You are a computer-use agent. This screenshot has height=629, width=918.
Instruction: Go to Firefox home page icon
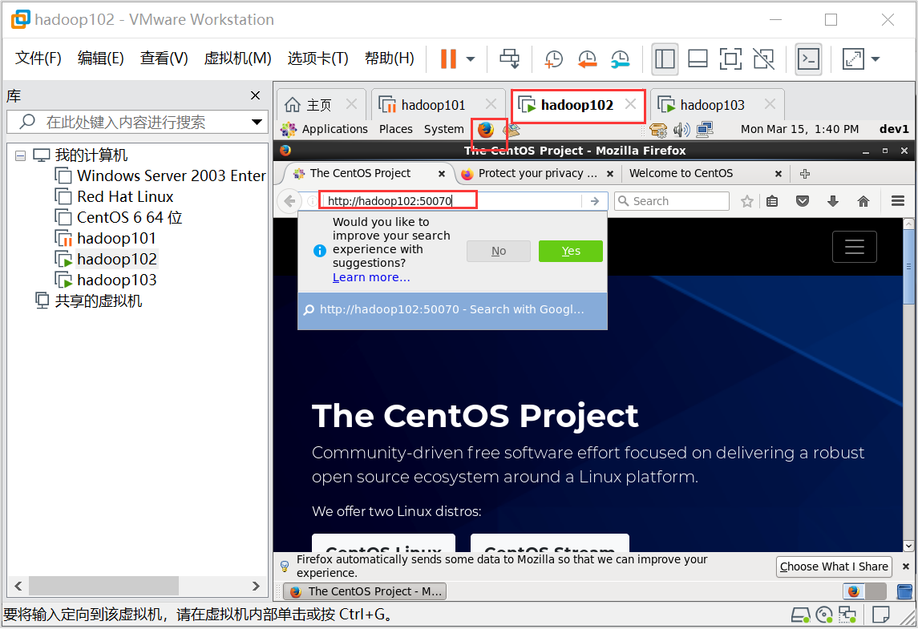[x=863, y=201]
